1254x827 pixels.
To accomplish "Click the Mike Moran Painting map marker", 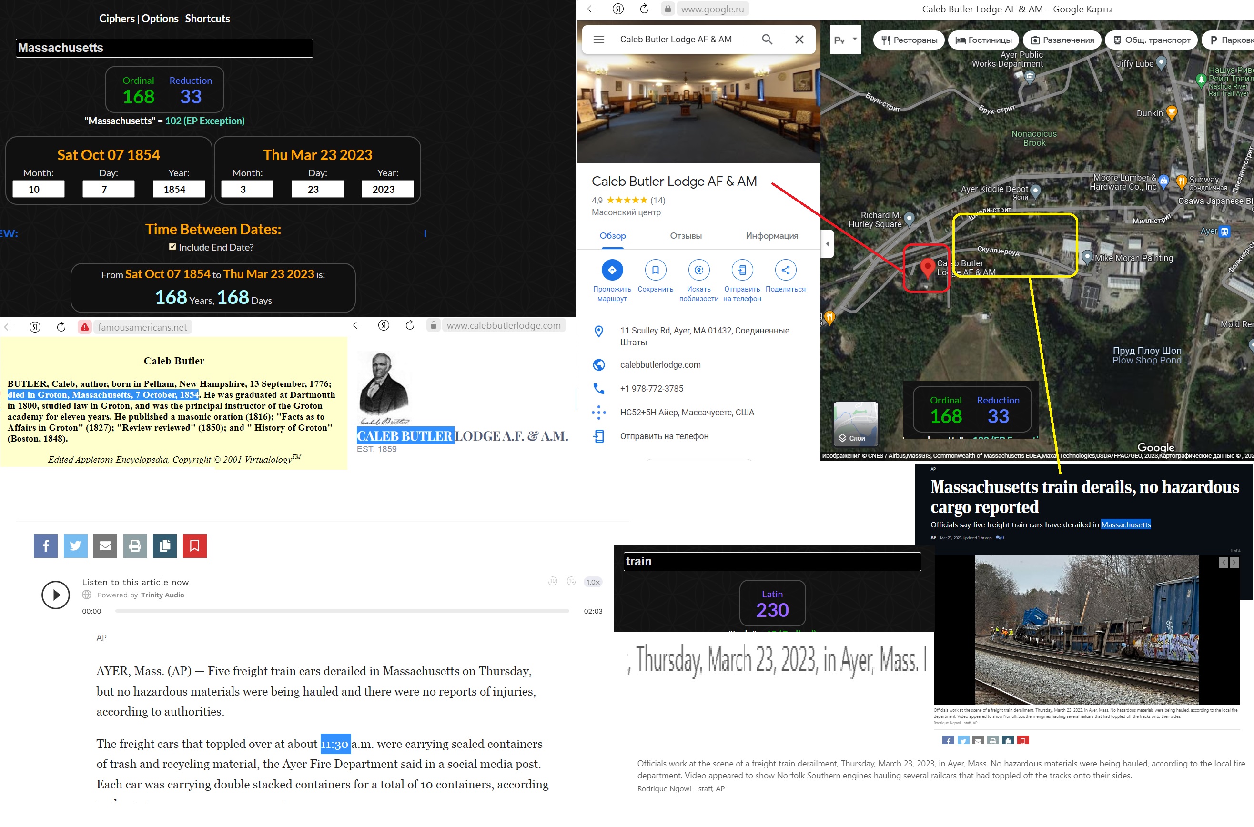I will point(1087,257).
